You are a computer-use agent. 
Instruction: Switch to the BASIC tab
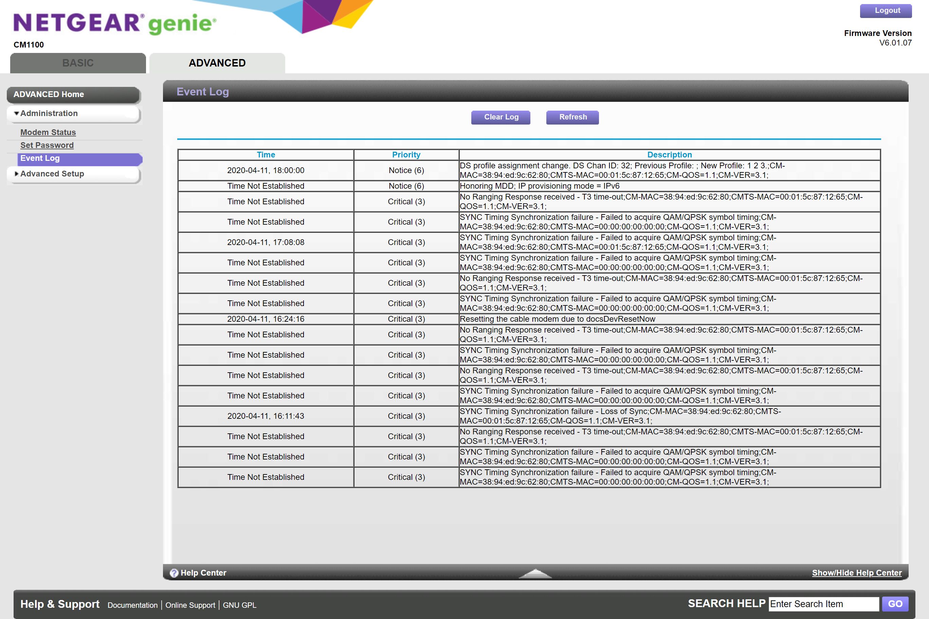point(78,63)
